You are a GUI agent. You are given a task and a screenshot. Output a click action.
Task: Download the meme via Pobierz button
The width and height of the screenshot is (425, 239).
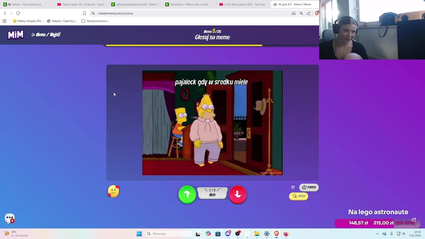(309, 187)
